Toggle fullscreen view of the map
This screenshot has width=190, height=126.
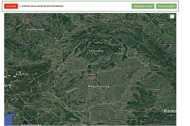coord(172,16)
